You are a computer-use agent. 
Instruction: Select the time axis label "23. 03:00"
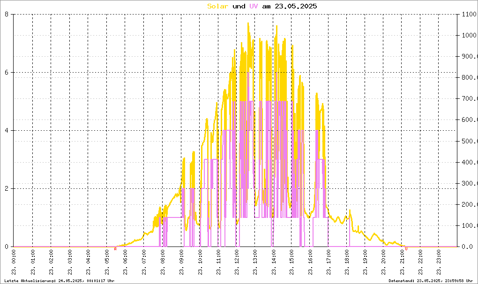click(69, 262)
